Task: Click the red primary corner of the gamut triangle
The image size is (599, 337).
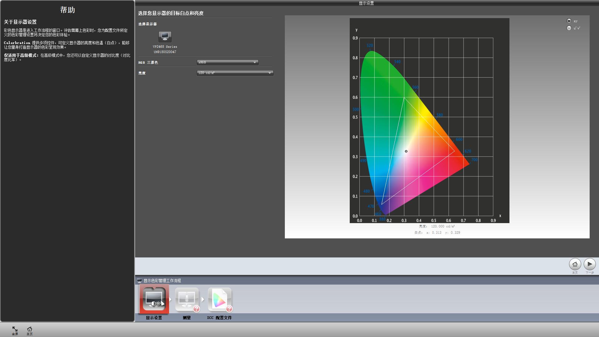Action: click(x=455, y=151)
